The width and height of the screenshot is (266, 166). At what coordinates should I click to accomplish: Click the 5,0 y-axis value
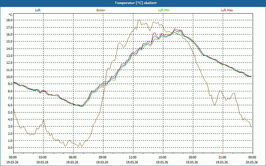coord(10,112)
